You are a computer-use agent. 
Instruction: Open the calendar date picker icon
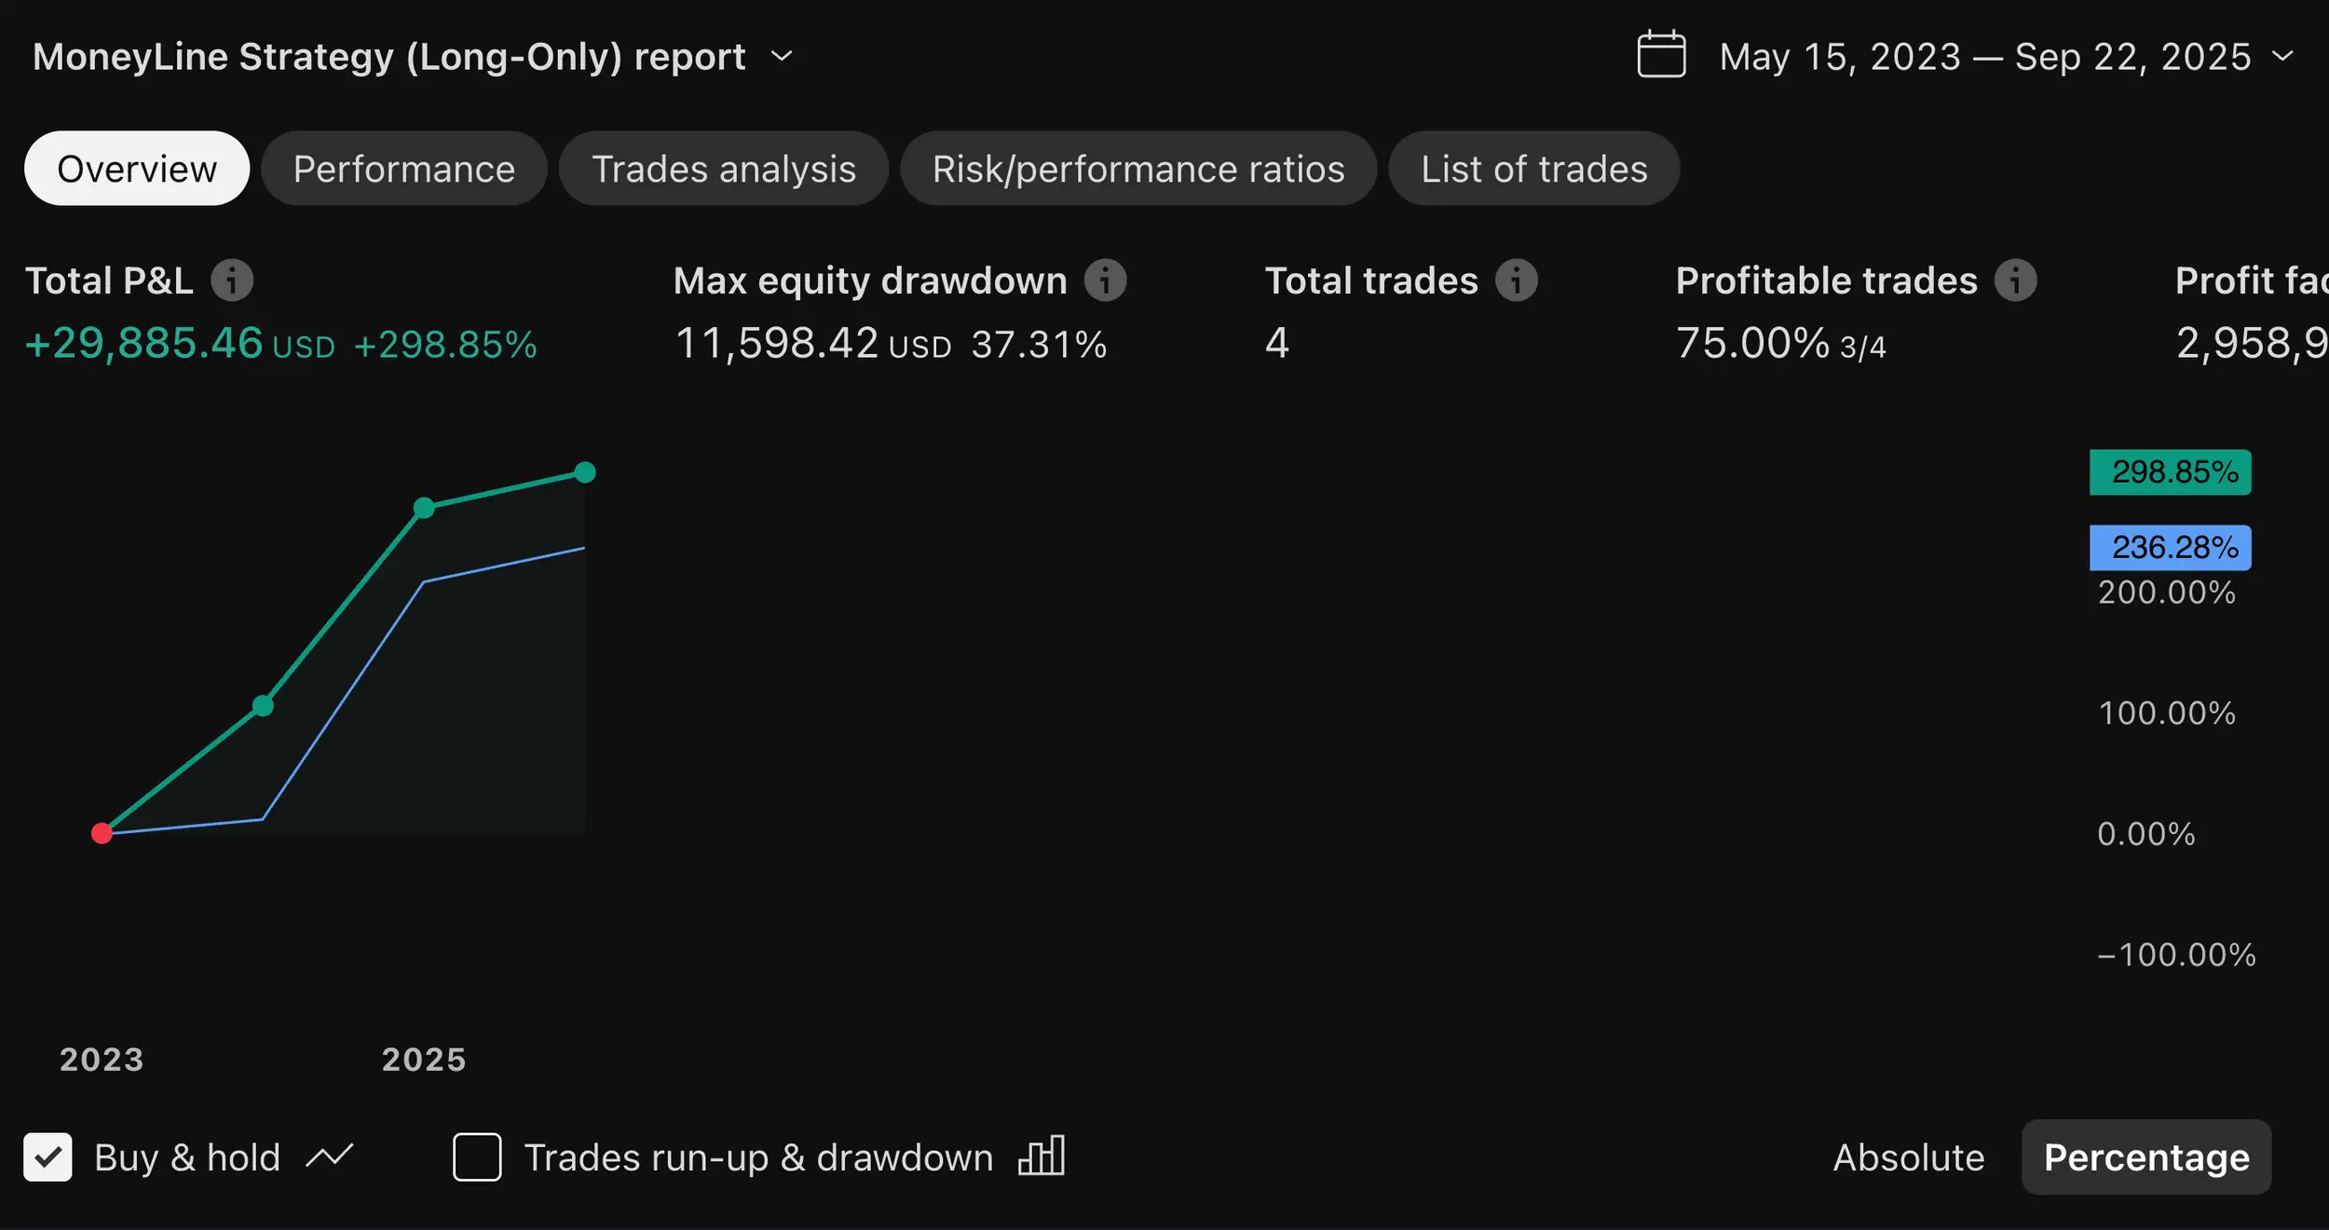1661,55
